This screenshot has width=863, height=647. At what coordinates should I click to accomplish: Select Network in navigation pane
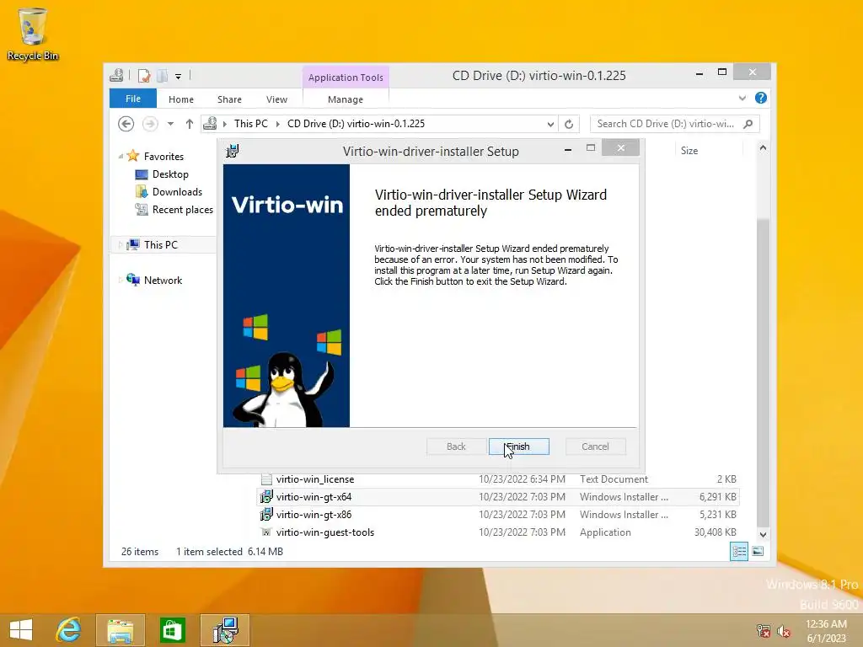[163, 280]
